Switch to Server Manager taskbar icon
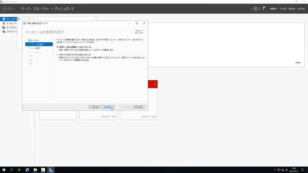Image resolution: width=308 pixels, height=173 pixels. [51, 170]
